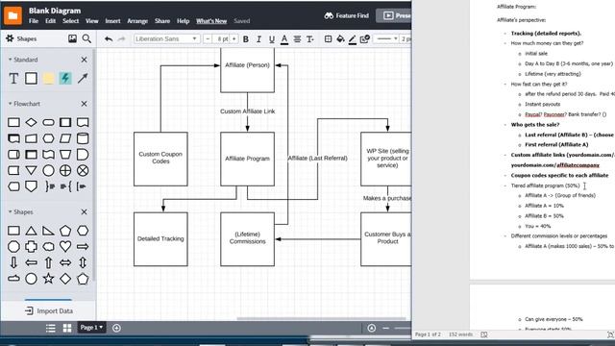
Task: Open the Select menu
Action: click(70, 21)
